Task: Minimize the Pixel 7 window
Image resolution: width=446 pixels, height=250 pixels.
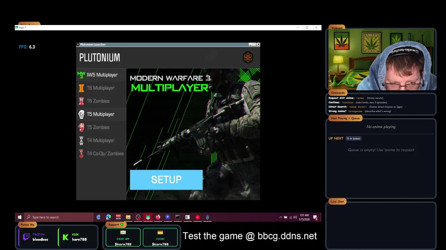Action: pyautogui.click(x=298, y=27)
